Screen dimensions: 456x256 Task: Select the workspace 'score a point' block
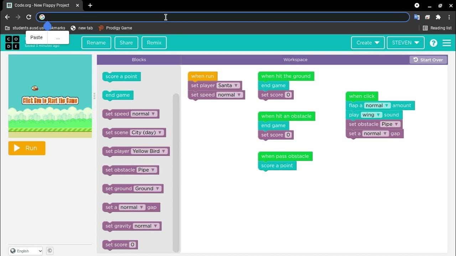277,166
